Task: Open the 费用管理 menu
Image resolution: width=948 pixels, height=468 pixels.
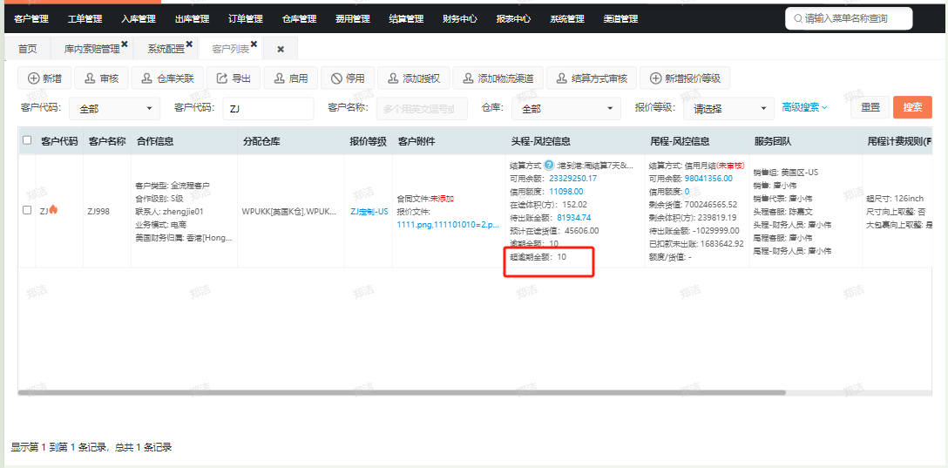Action: (353, 19)
